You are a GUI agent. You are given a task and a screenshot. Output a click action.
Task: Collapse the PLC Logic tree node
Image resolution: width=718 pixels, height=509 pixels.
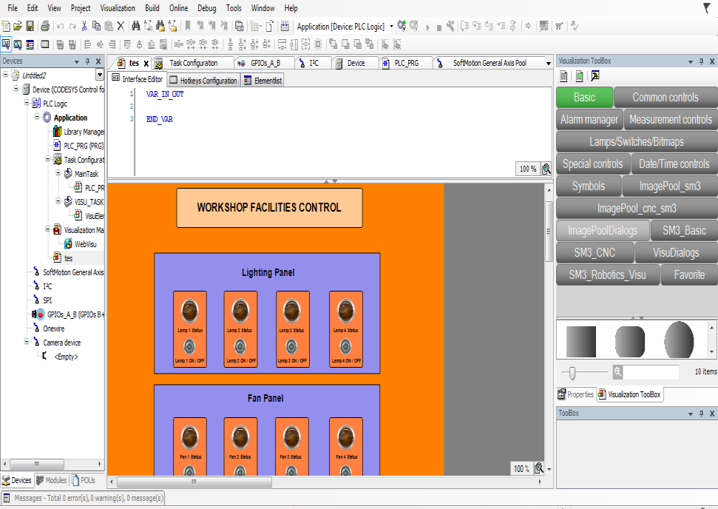[x=27, y=104]
